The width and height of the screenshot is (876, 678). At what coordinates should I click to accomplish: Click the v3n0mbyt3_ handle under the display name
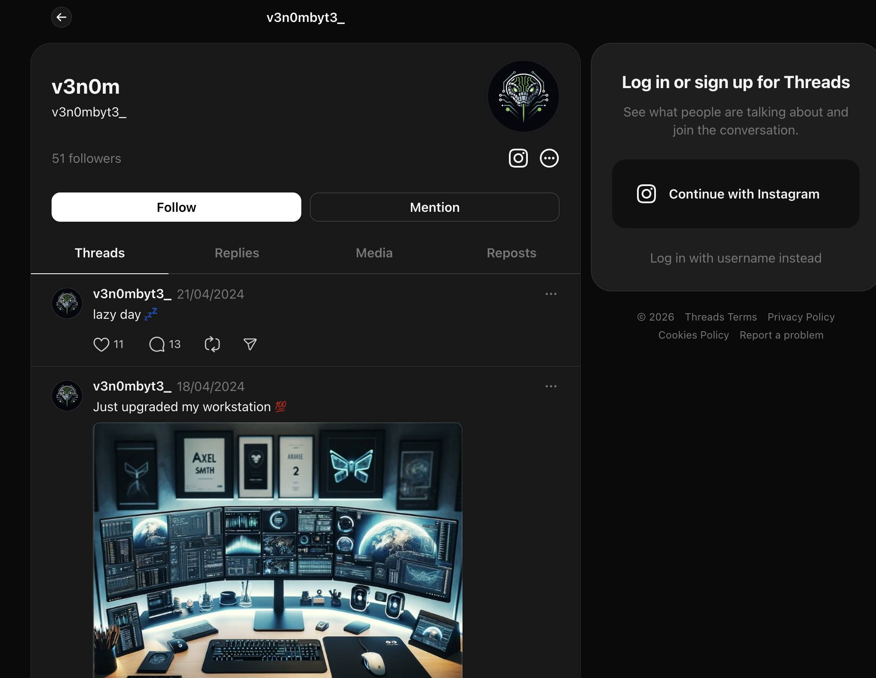pos(89,112)
